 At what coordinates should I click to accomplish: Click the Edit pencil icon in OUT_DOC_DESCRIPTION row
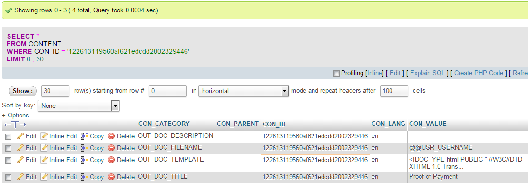tap(20, 136)
